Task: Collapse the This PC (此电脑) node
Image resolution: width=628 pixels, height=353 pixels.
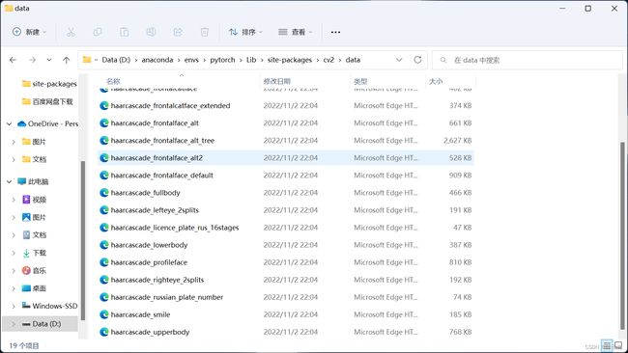Action: [9, 181]
